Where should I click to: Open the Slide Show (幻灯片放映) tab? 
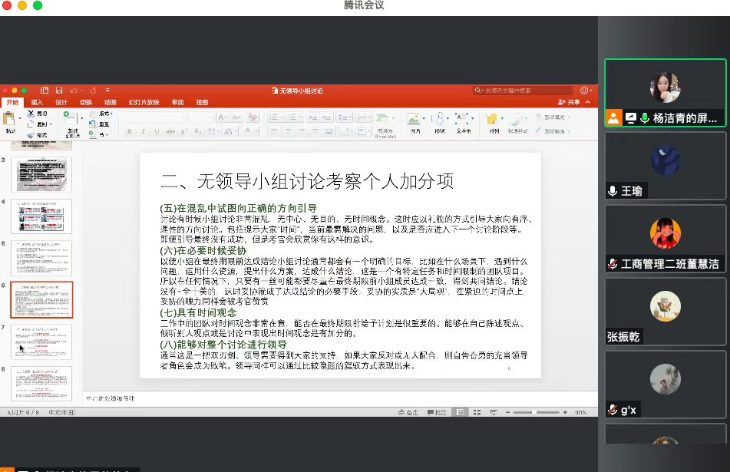click(144, 102)
